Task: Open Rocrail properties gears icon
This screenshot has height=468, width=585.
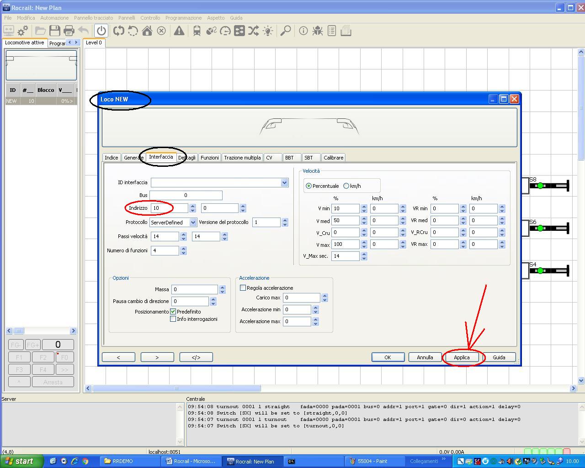Action: coord(22,31)
